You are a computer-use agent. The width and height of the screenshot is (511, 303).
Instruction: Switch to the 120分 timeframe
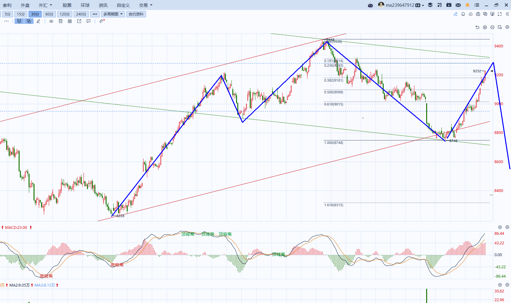[x=65, y=14]
